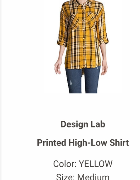Screen dimensions: 140x180
Task: Click the gray strip along the left edge
Action: 1,90
